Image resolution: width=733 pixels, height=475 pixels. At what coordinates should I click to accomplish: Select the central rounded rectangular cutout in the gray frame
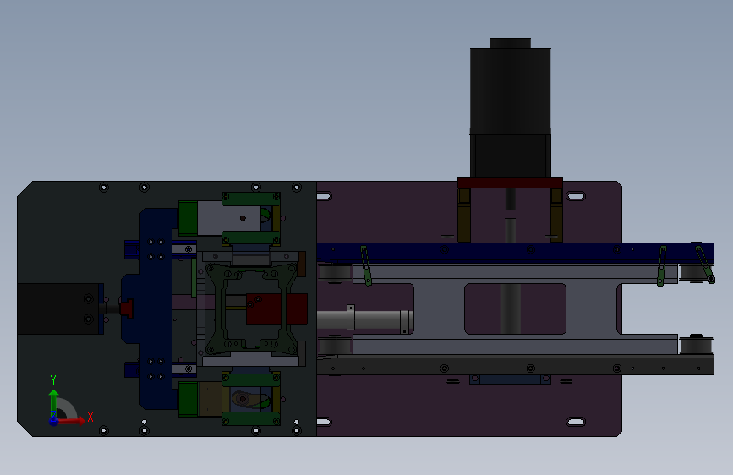[515, 308]
